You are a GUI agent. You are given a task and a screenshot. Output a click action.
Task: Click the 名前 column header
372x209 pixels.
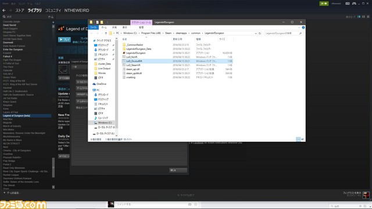[124, 39]
